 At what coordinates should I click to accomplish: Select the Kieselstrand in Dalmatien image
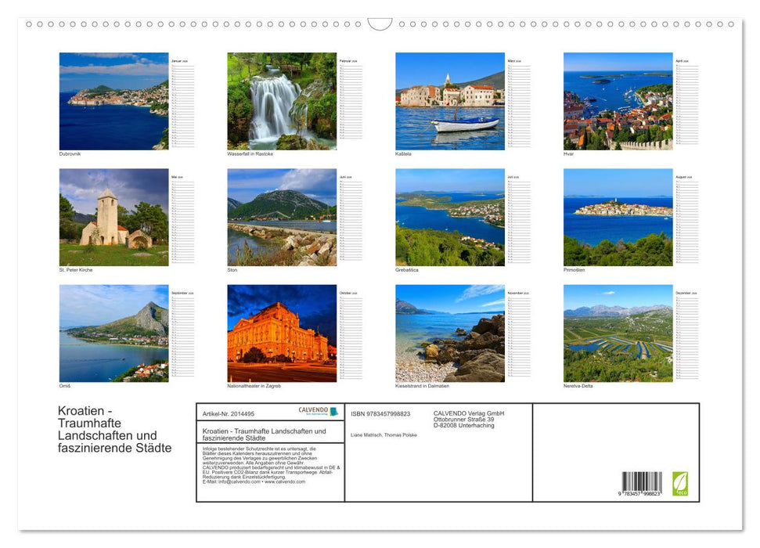[x=449, y=333]
